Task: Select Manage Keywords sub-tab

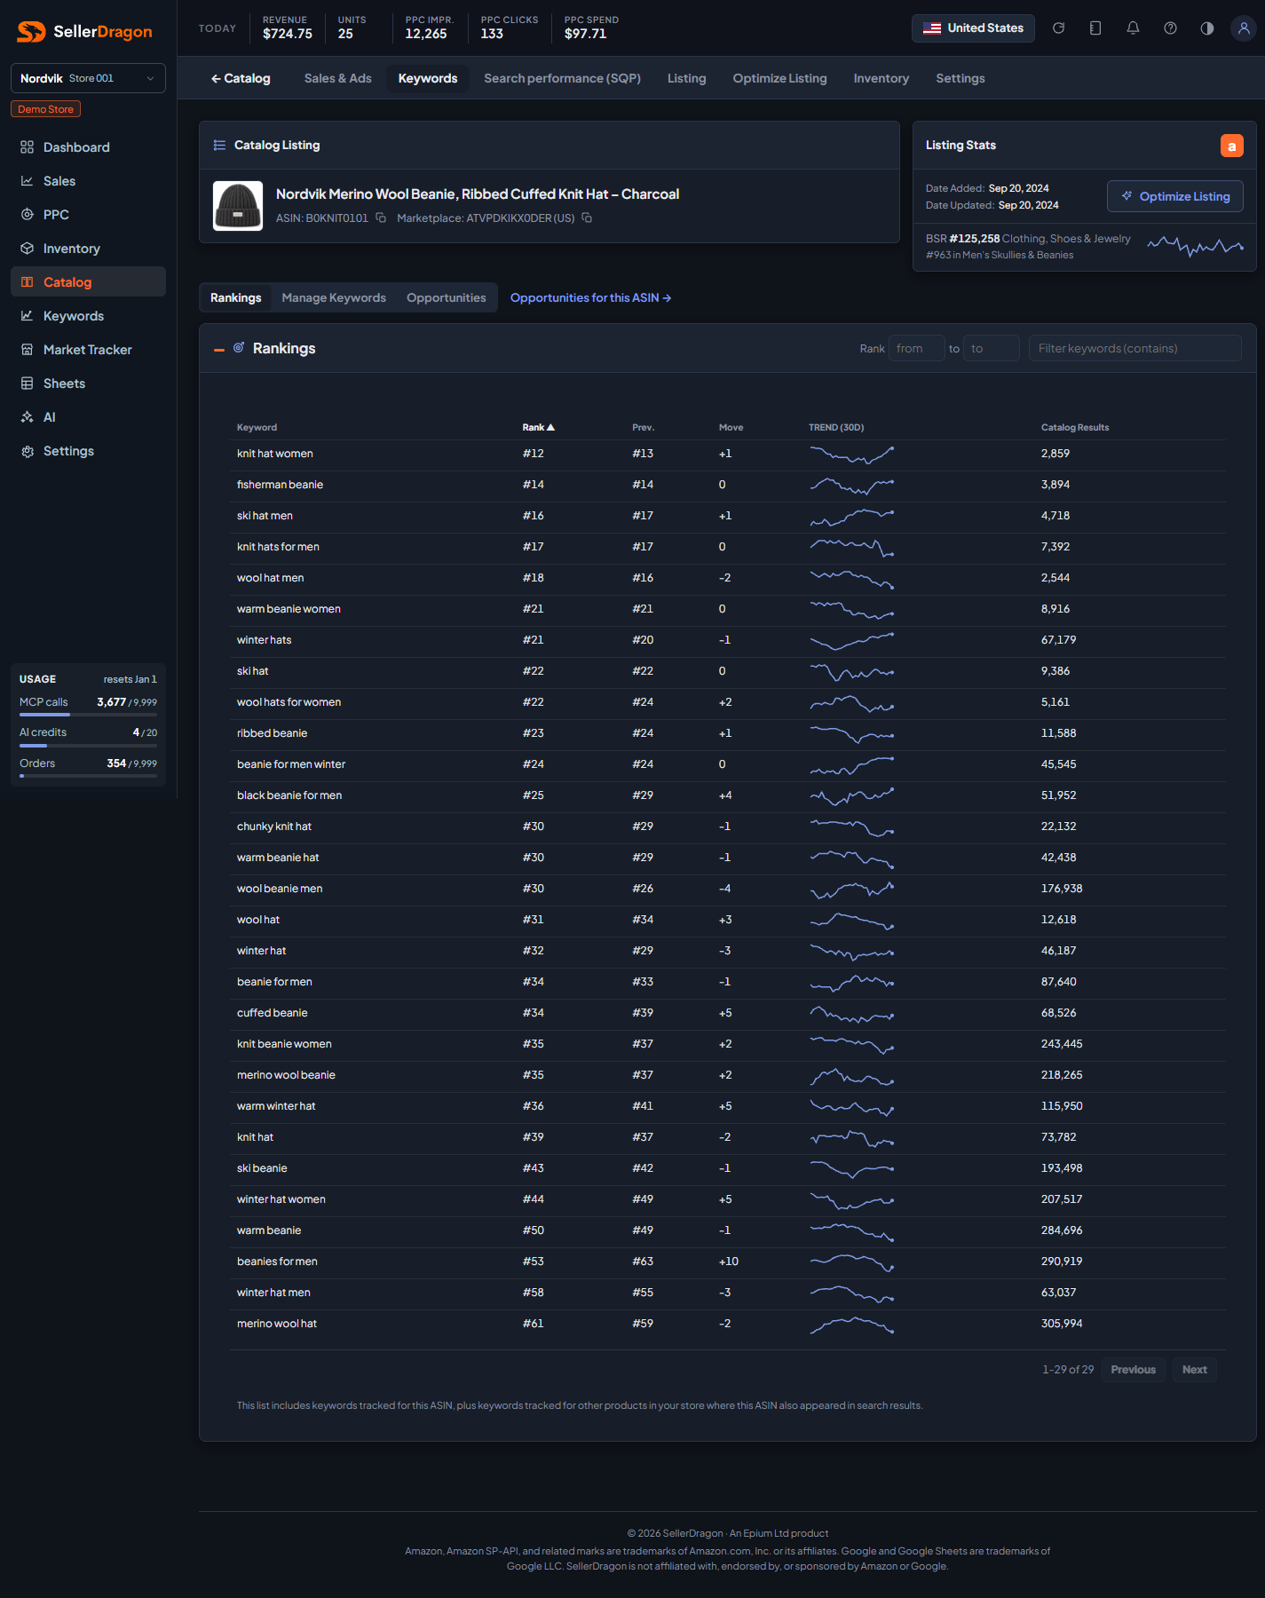Action: click(334, 298)
